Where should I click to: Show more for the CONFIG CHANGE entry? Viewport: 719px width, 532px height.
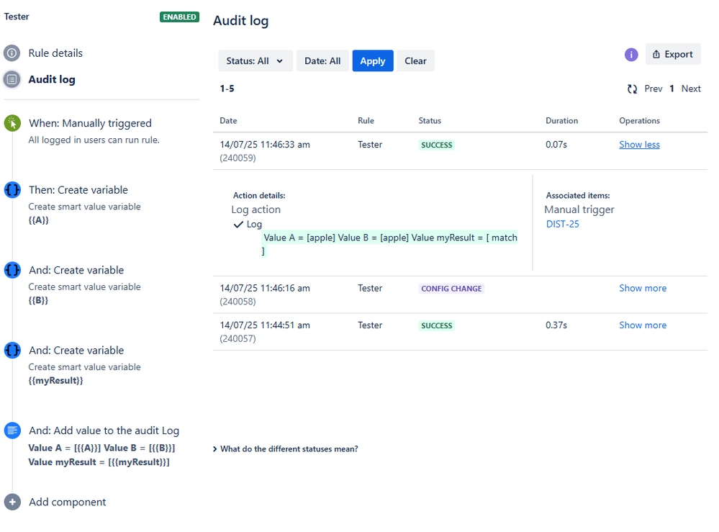tap(643, 288)
